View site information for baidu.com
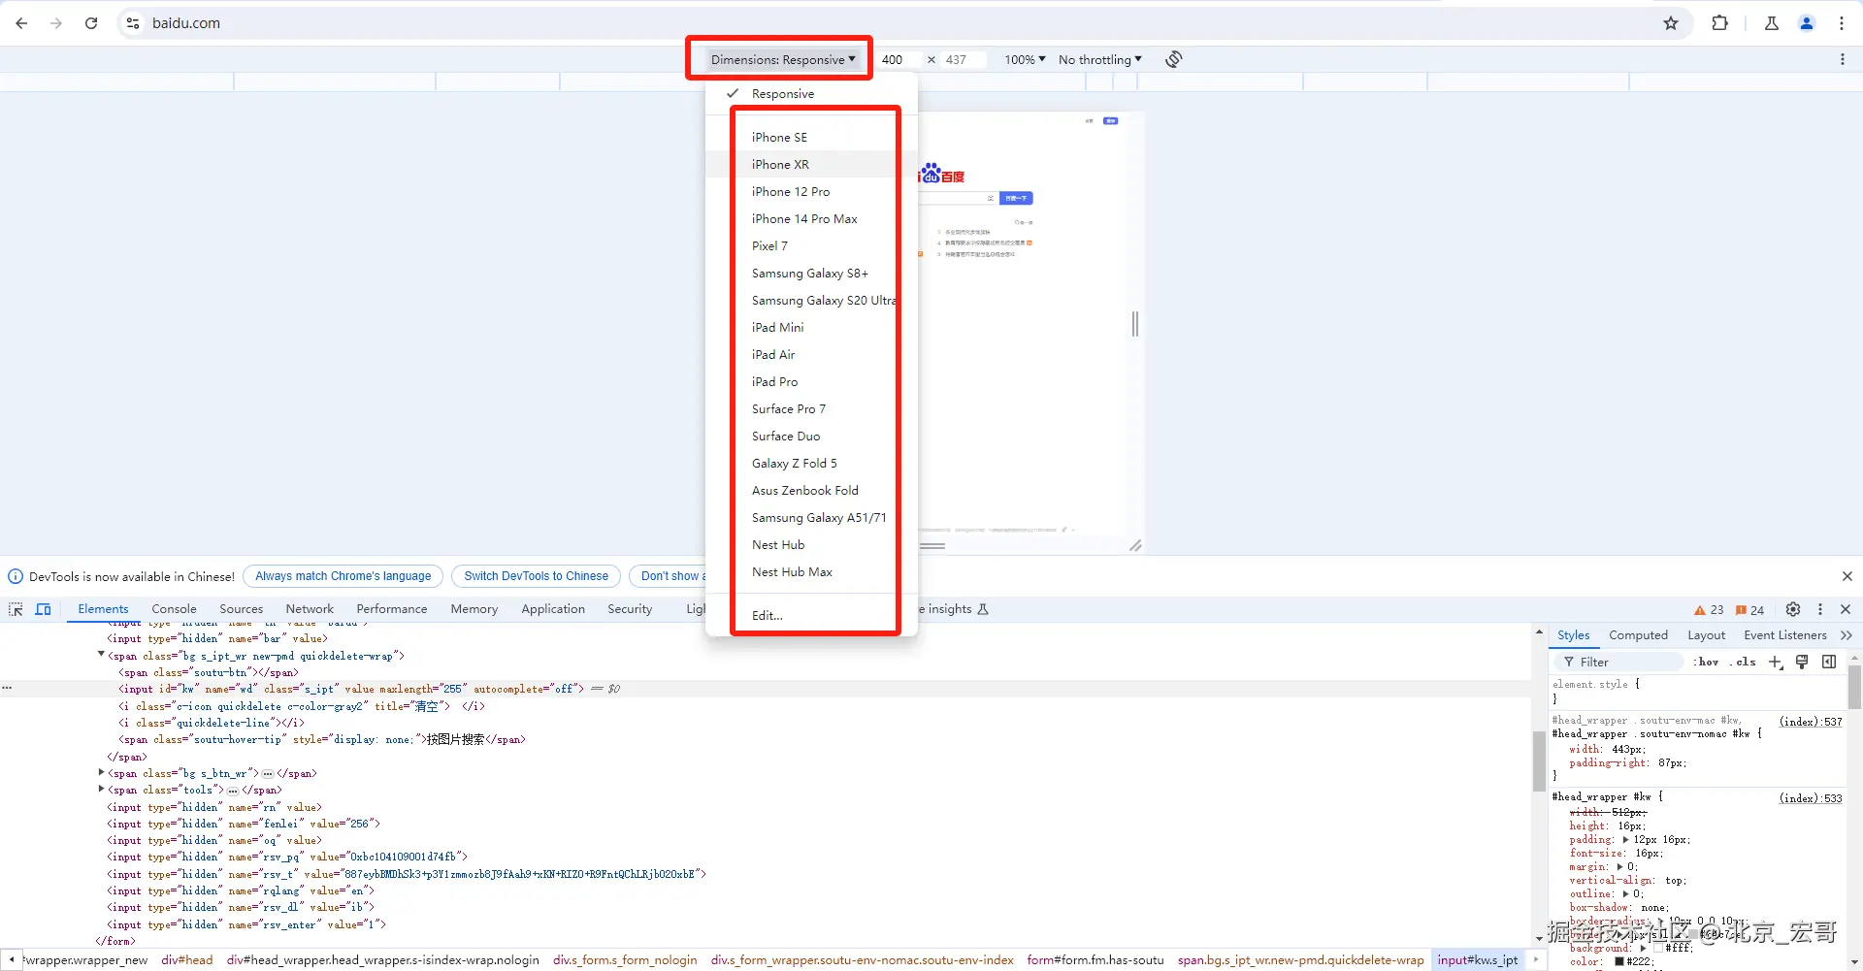Viewport: 1863px width, 971px height. (133, 23)
